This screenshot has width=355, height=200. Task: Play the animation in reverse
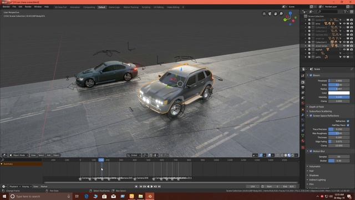coord(148,187)
